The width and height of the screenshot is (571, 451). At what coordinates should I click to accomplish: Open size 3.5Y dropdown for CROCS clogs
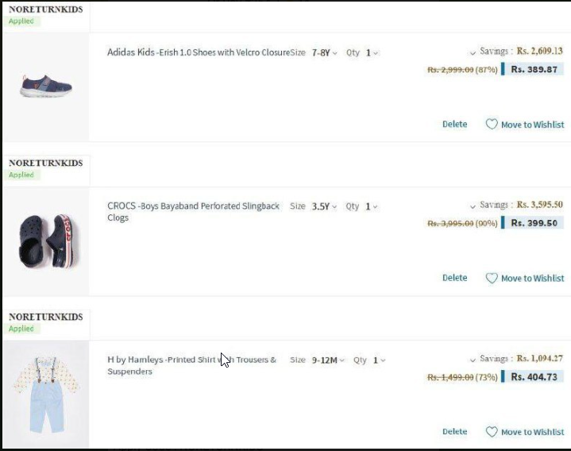[324, 206]
